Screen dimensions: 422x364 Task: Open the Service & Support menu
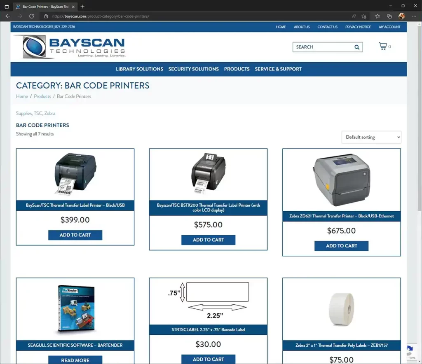click(x=278, y=69)
